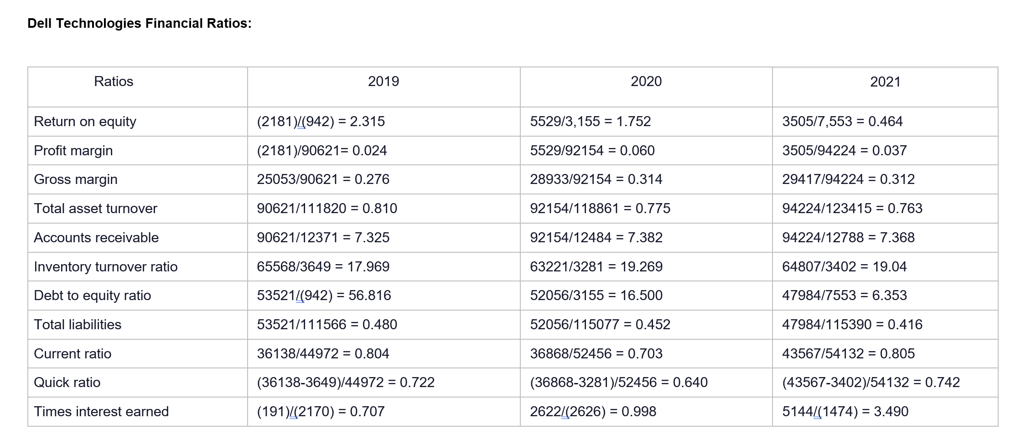Click the 2021 Accounts receivable calculation

pos(848,238)
